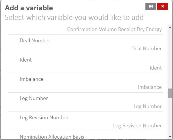Click the gray Leg Number description

[x=147, y=106]
